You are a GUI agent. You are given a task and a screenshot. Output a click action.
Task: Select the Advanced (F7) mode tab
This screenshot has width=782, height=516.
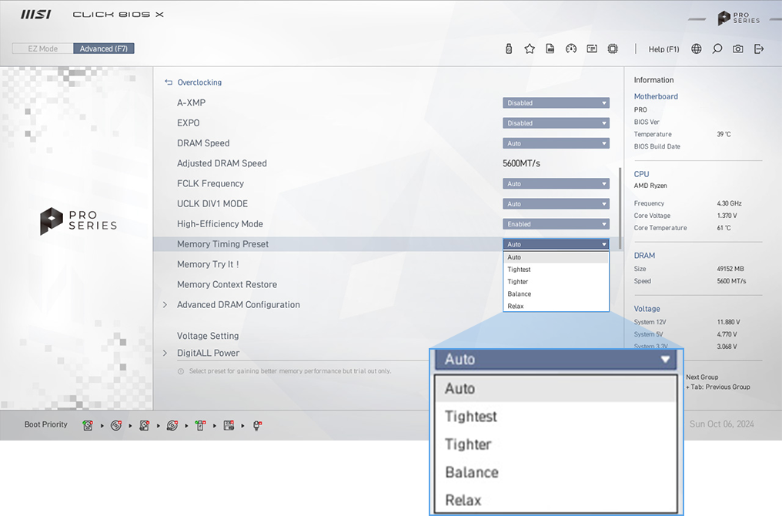click(x=104, y=49)
